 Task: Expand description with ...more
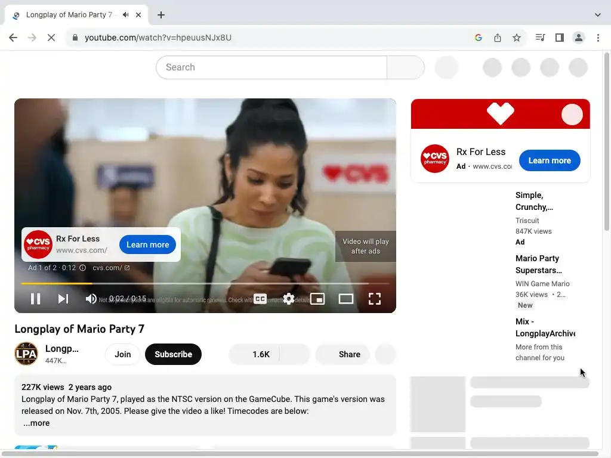(36, 423)
